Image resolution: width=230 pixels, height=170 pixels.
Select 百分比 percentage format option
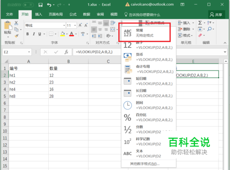pos(149,117)
